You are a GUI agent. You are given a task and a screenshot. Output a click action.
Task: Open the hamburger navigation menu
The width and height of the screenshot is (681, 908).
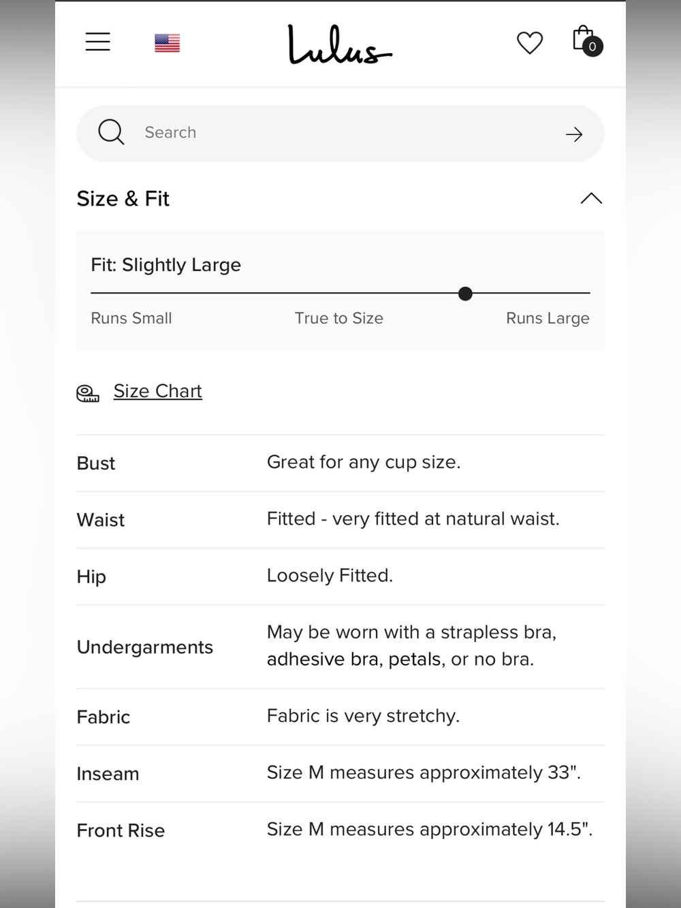tap(97, 42)
